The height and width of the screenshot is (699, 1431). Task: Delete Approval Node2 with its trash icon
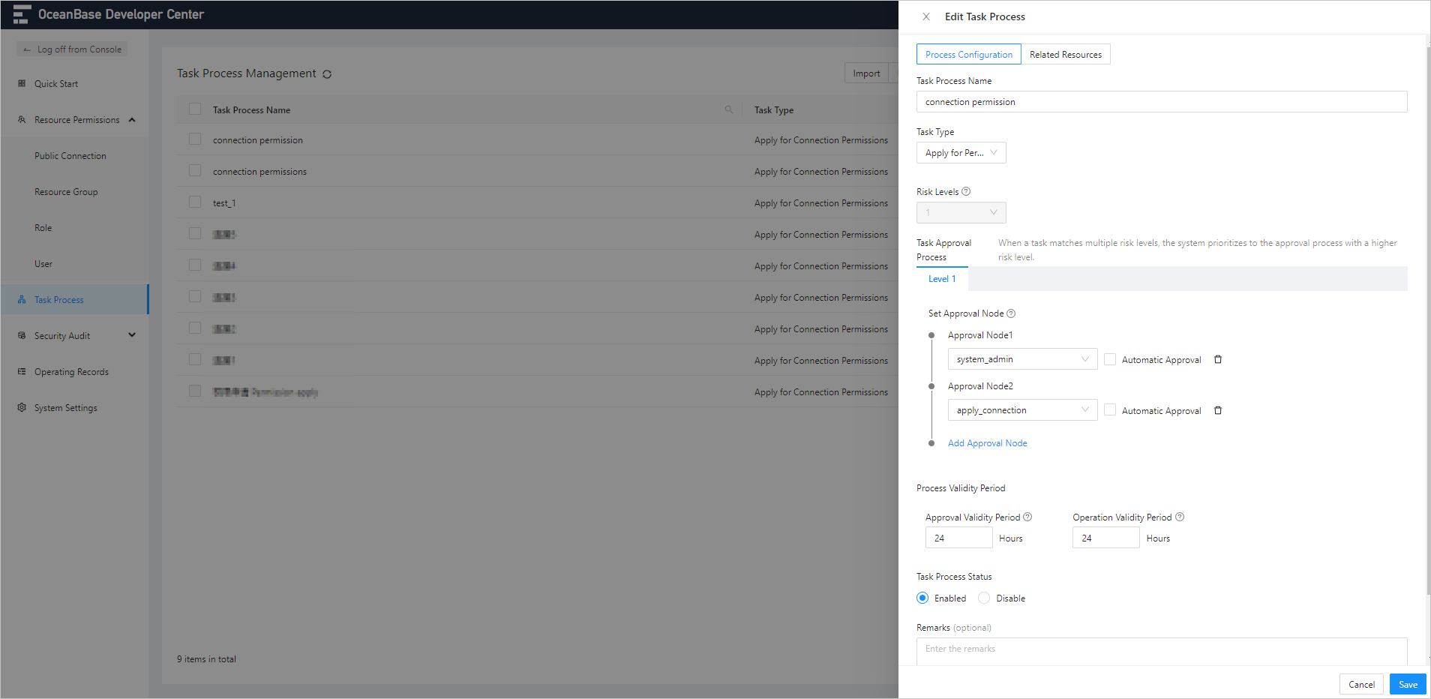click(x=1218, y=410)
